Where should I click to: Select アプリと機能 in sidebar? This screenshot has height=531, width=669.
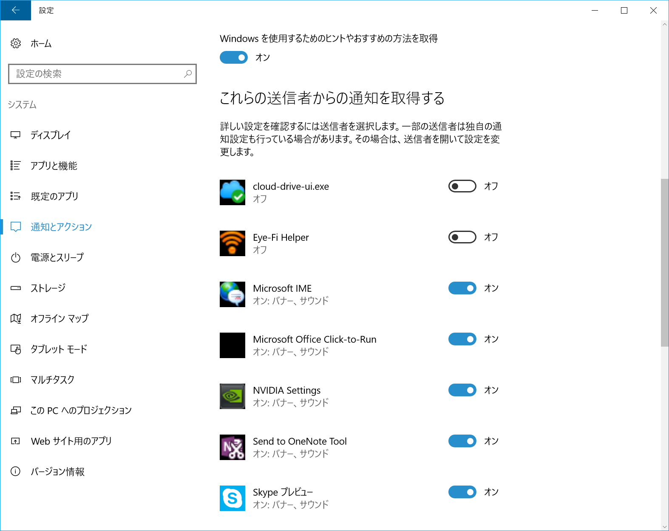coord(54,166)
